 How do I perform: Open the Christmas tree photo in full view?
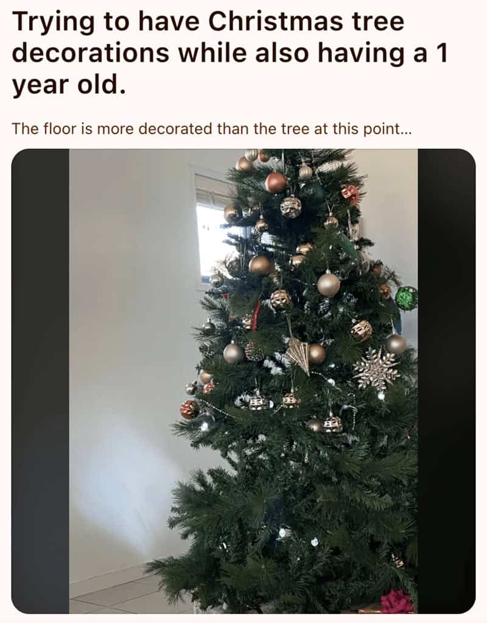tap(243, 380)
